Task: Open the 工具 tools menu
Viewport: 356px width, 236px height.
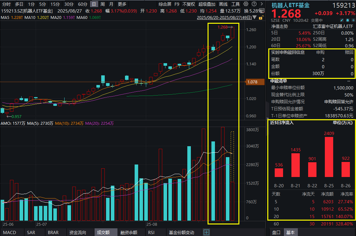Action: point(236,4)
